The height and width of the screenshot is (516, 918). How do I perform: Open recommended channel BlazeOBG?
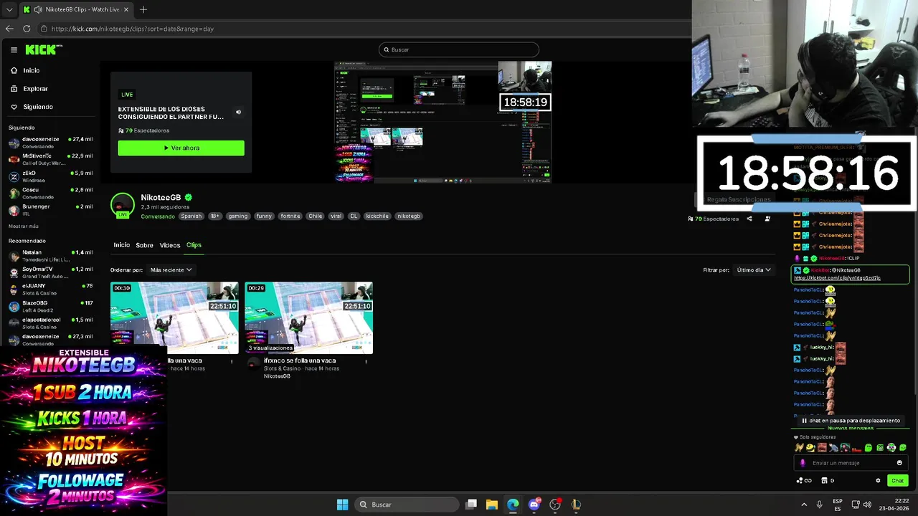click(50, 306)
